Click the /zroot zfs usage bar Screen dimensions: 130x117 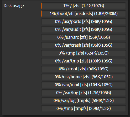coord(84,69)
